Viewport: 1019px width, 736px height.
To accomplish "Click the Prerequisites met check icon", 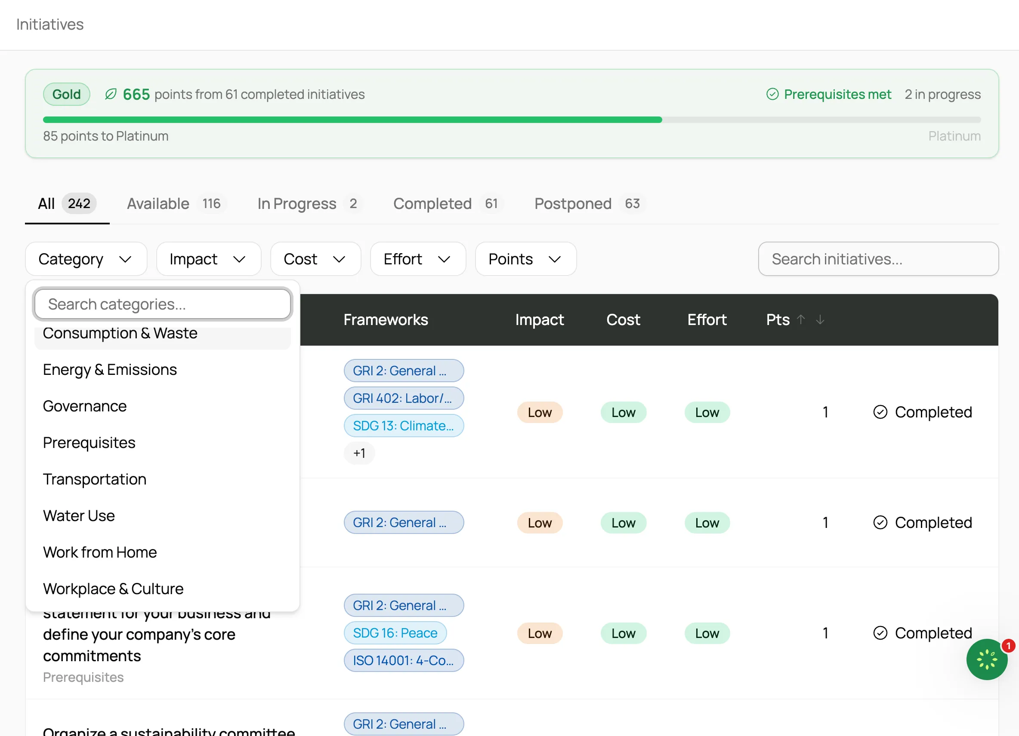I will coord(772,94).
